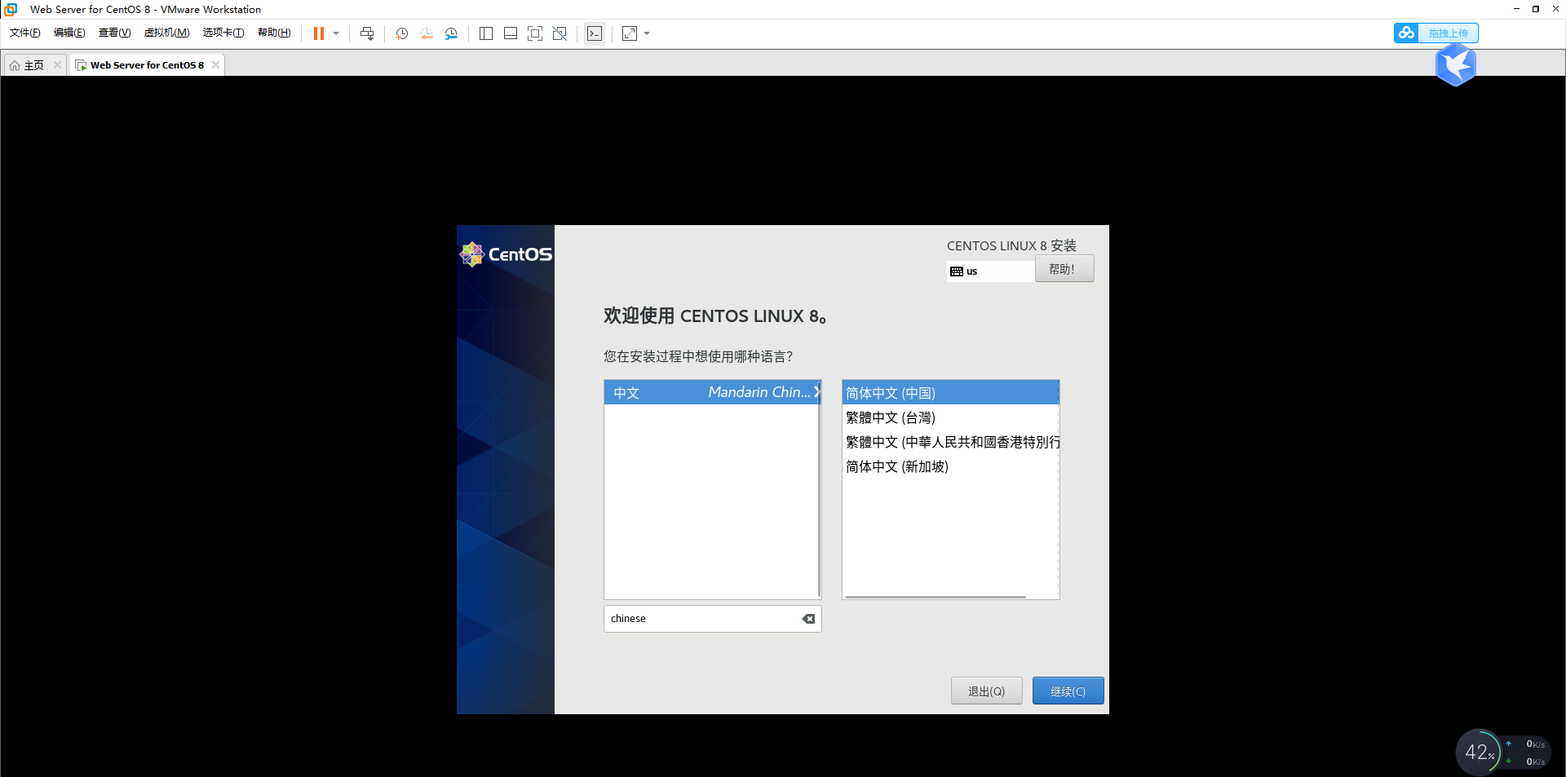
Task: Toggle the library sidebar panel icon
Action: pyautogui.click(x=486, y=33)
